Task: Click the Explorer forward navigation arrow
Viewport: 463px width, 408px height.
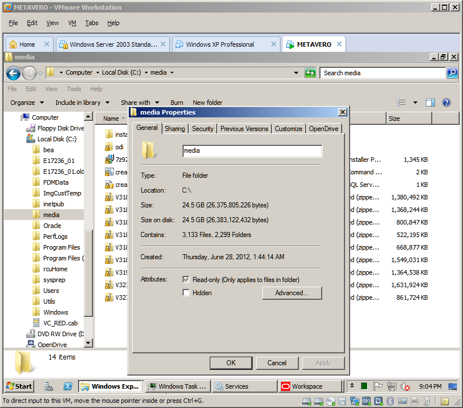Action: (x=29, y=73)
